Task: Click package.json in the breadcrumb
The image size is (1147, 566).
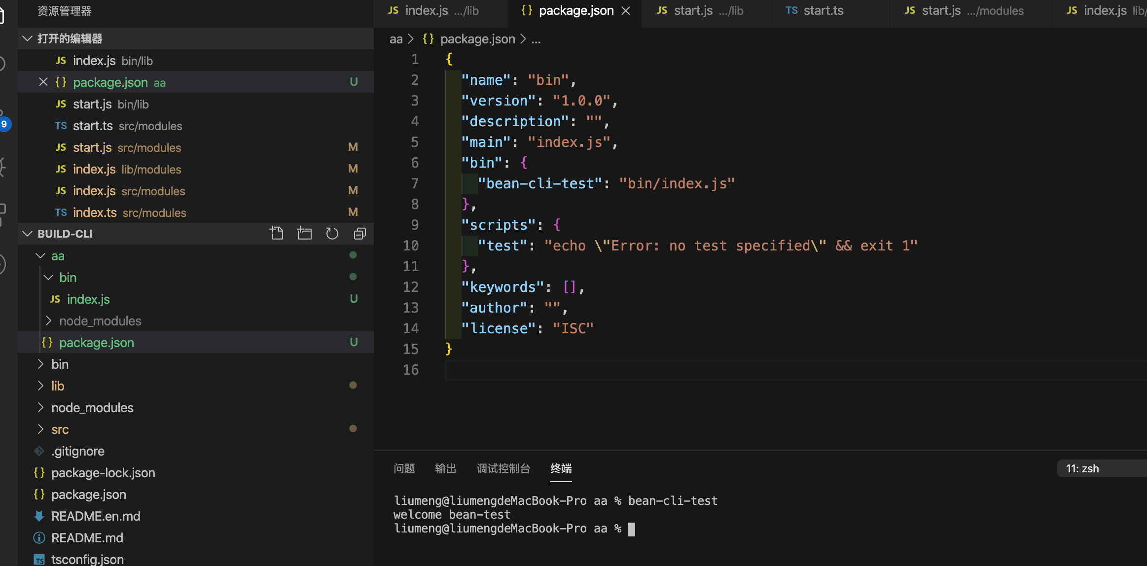Action: tap(477, 39)
